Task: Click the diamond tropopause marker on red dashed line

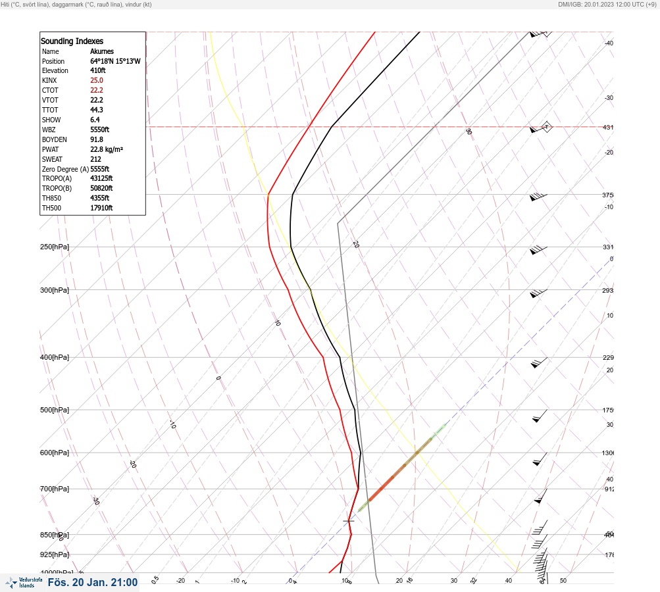Action: tap(547, 126)
